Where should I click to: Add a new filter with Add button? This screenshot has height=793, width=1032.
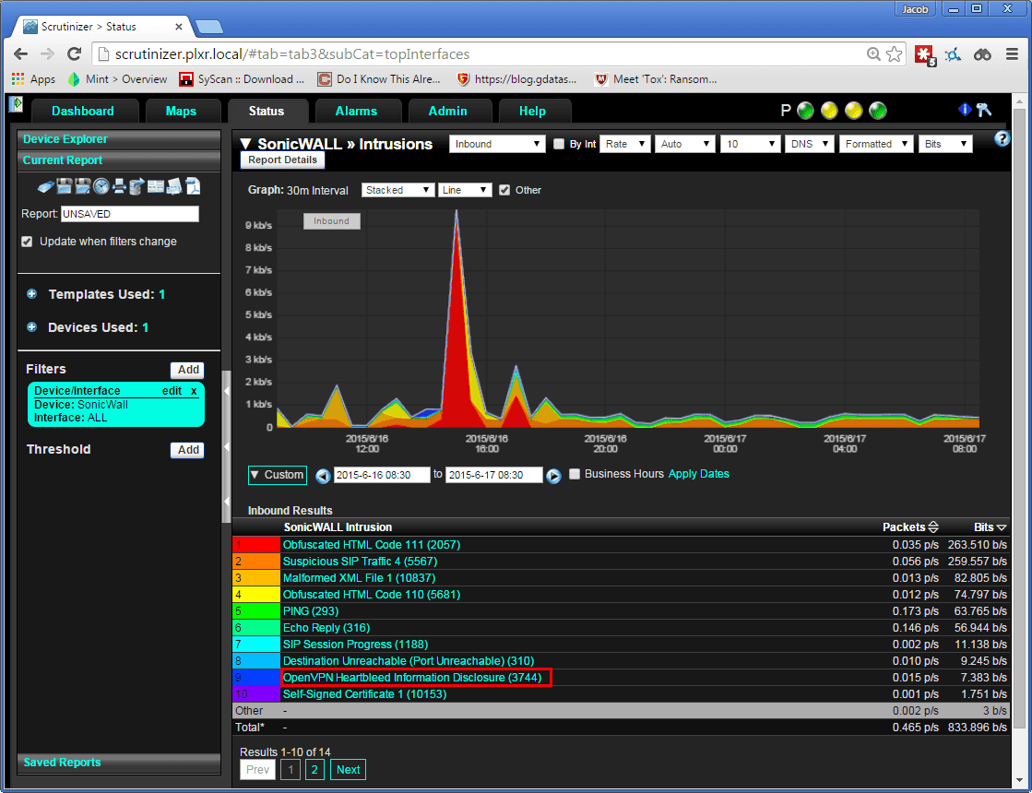coord(187,370)
